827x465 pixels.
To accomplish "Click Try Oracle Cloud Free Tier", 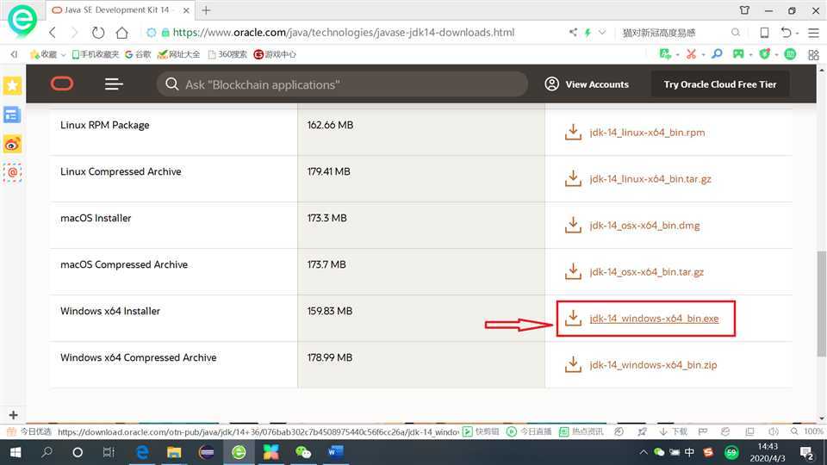I will pyautogui.click(x=720, y=84).
